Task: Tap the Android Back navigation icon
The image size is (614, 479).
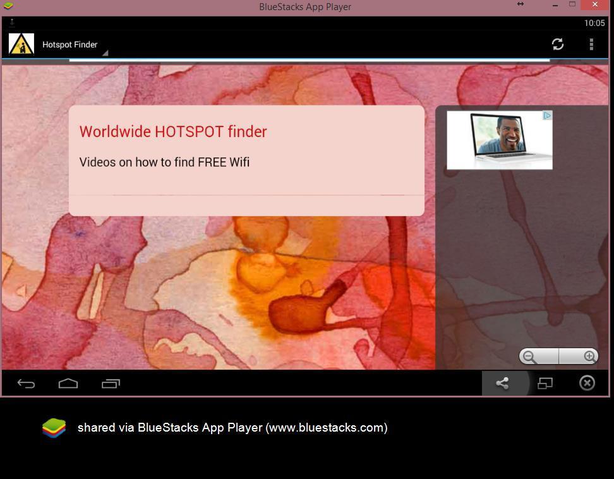Action: click(26, 383)
